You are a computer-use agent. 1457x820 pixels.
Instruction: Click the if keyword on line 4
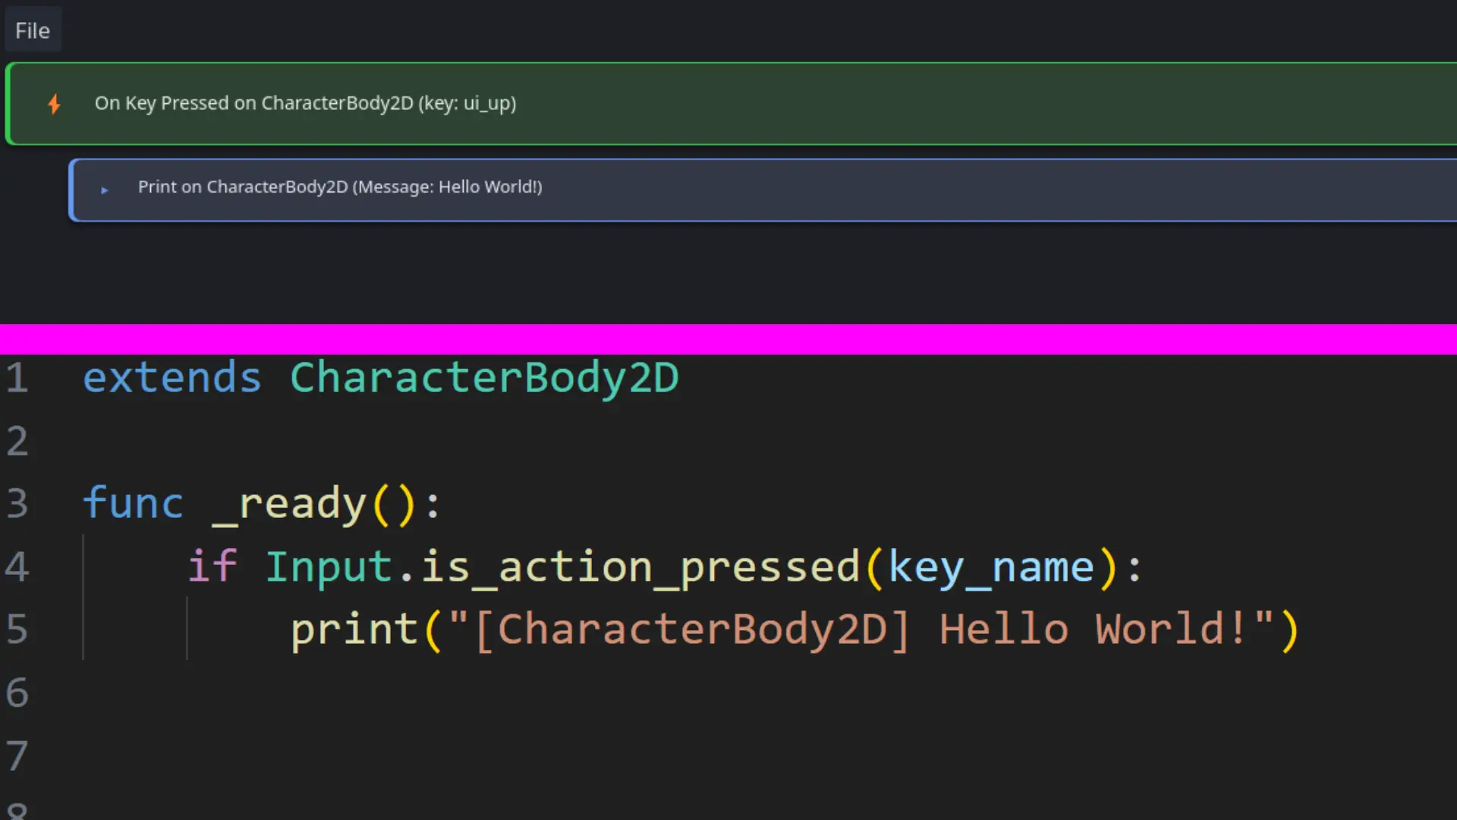212,566
